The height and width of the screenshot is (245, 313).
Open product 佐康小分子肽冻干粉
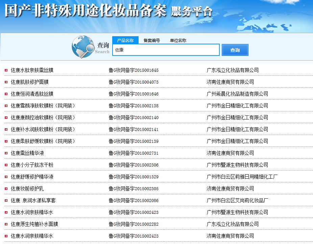(32, 165)
